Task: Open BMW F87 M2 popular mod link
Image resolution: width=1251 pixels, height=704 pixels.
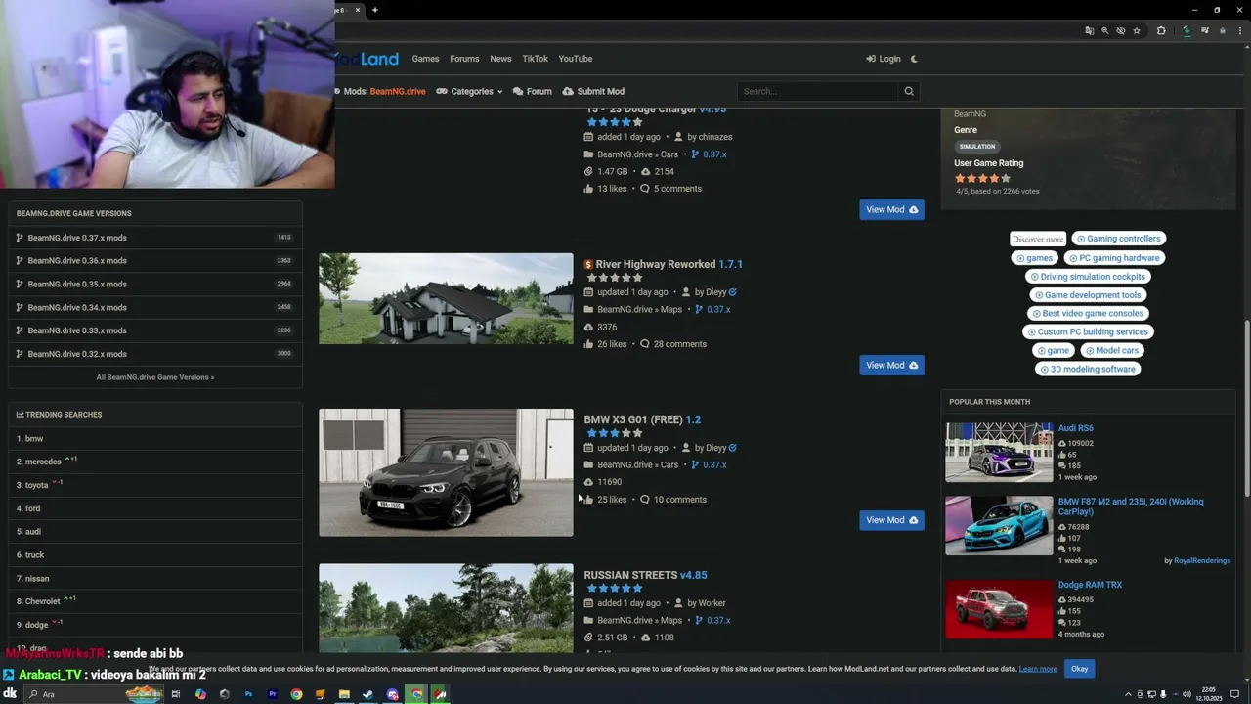Action: 1131,506
